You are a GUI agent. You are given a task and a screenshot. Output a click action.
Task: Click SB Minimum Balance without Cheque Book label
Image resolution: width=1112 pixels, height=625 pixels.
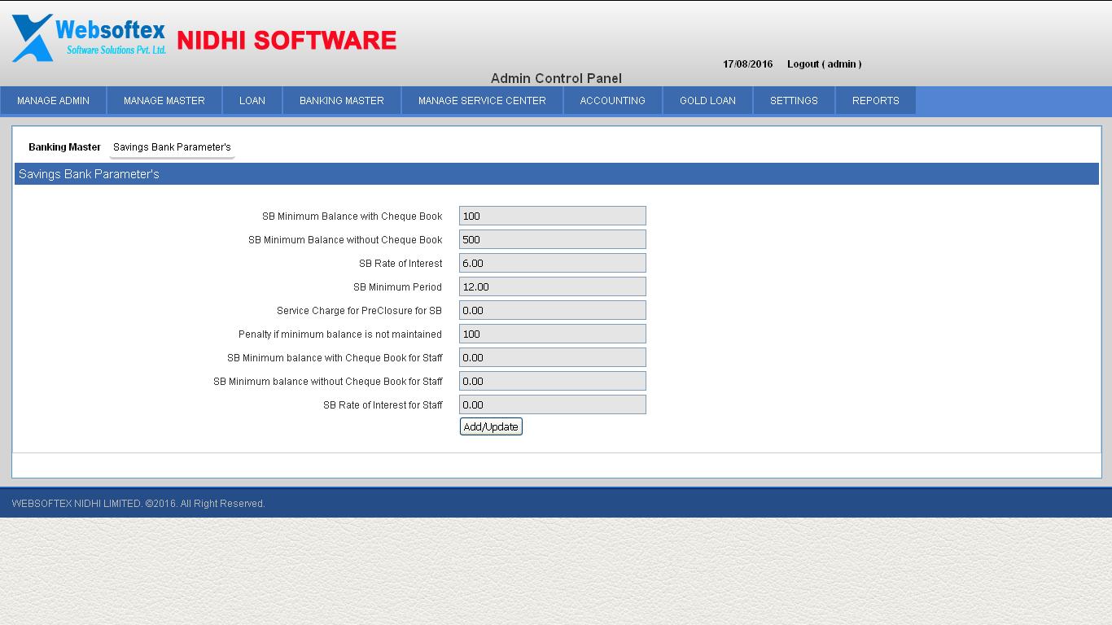point(345,240)
